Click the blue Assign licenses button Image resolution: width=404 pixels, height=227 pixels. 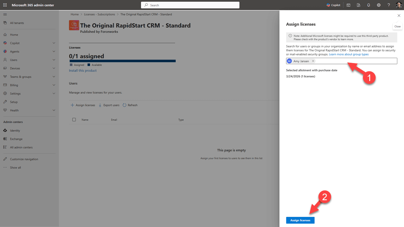coord(300,220)
